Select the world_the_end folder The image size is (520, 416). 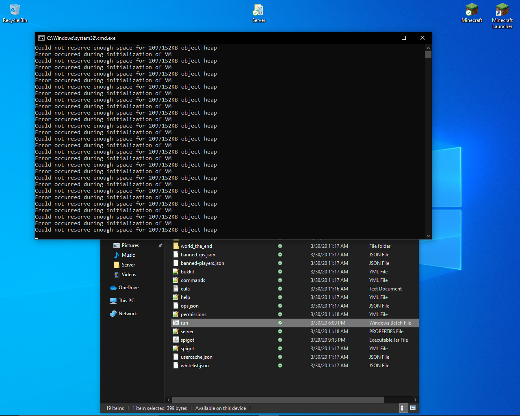196,246
